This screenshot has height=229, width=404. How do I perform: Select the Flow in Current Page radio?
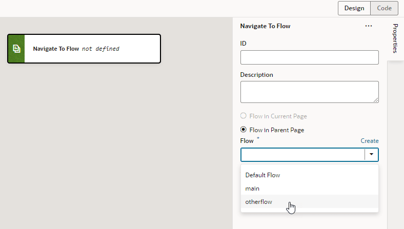tap(244, 116)
